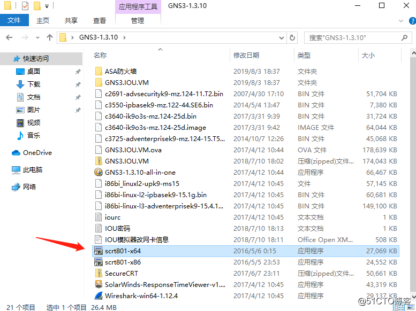Unpin 下载 using its pin icon
Screen dimensions: 416x311
pyautogui.click(x=78, y=84)
